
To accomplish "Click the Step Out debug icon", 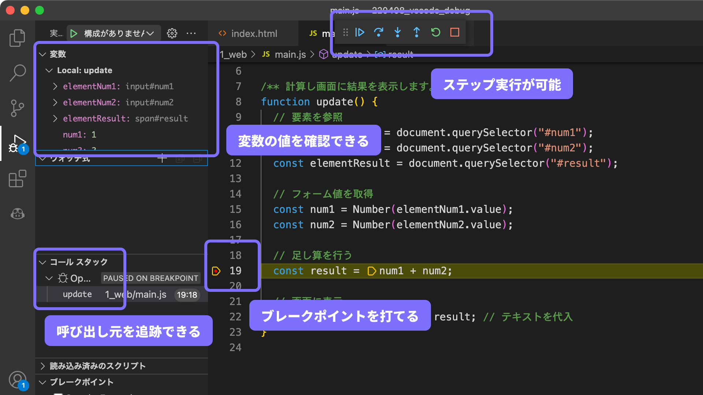I will coord(417,33).
